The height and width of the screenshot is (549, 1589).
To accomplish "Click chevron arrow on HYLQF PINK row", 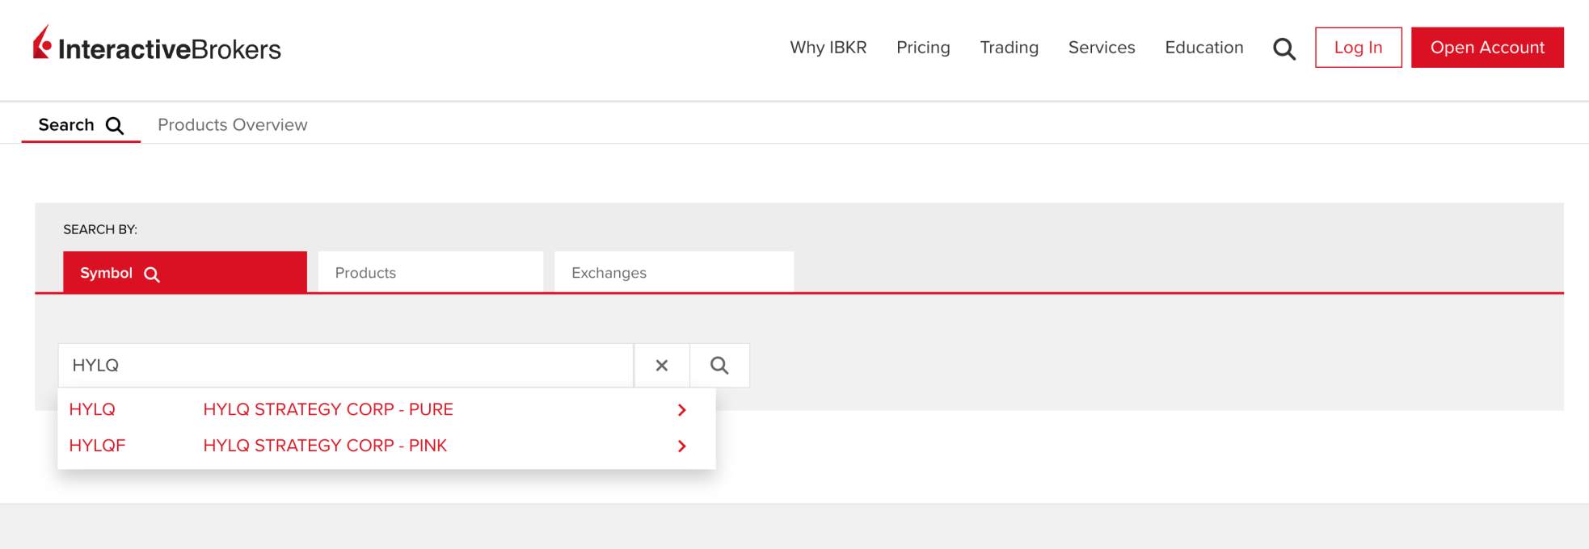I will 681,446.
